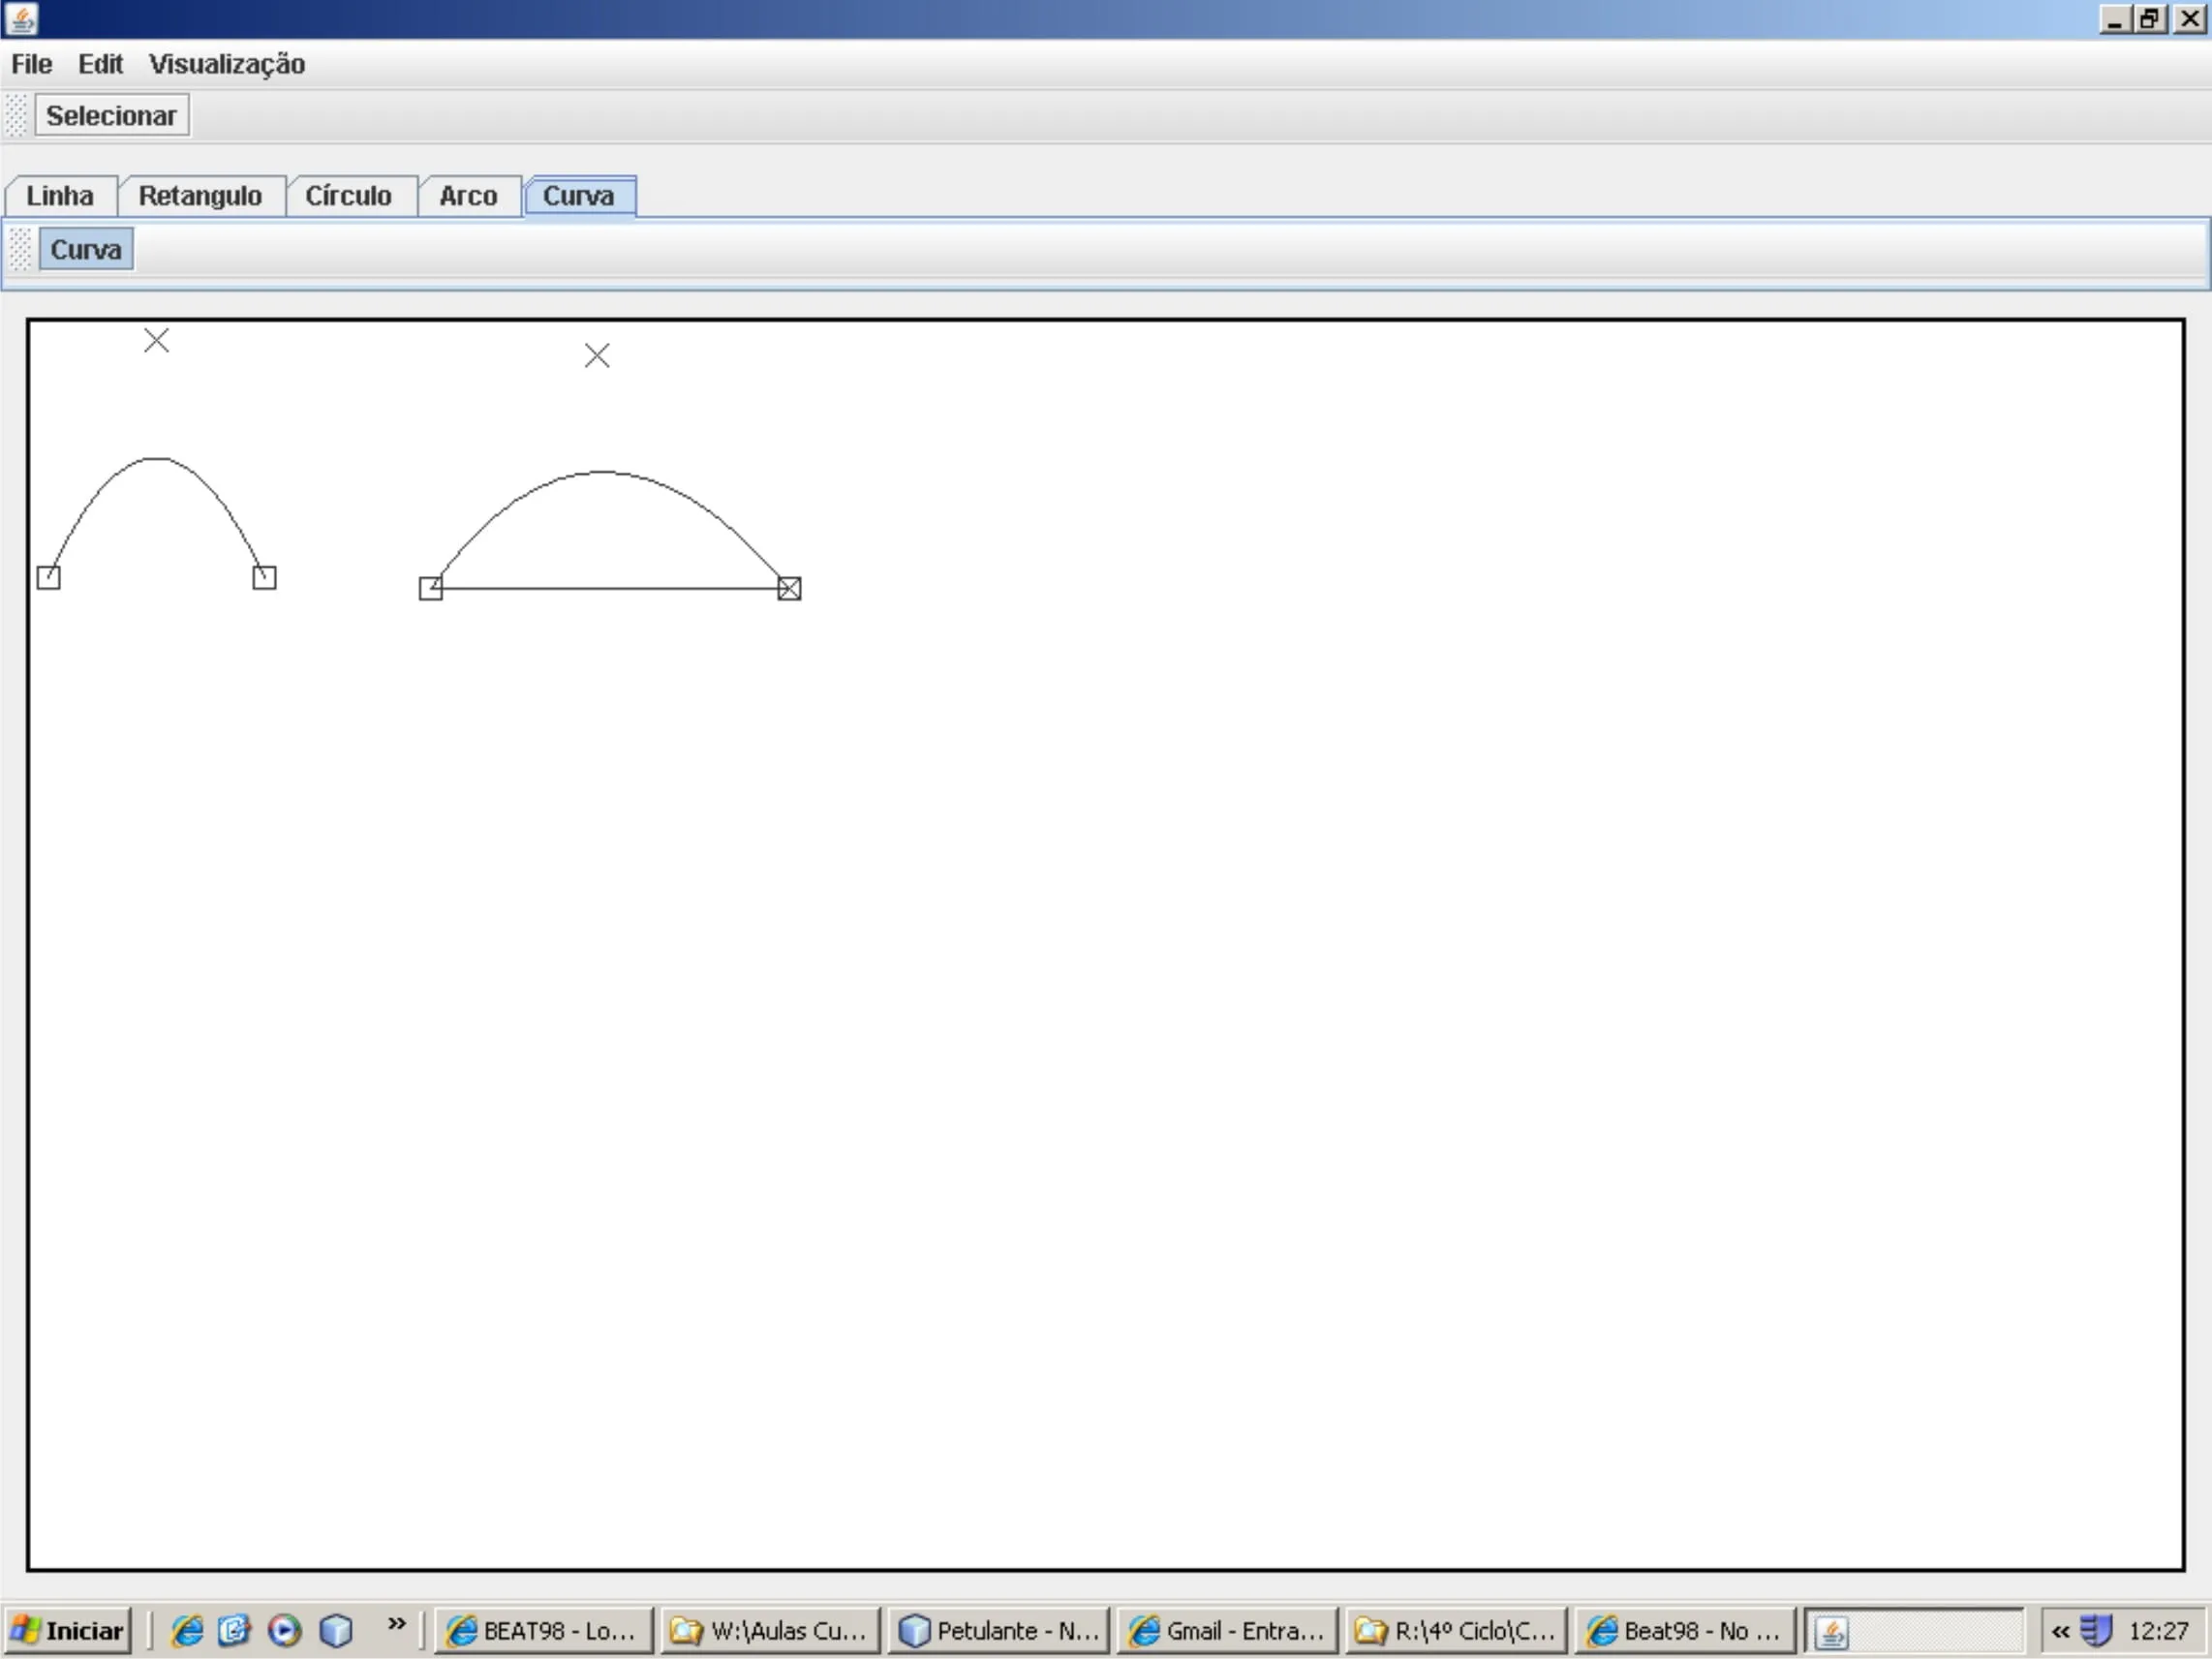Screen dimensions: 2212x1659
Task: Switch to the Arco tab
Action: pyautogui.click(x=468, y=196)
